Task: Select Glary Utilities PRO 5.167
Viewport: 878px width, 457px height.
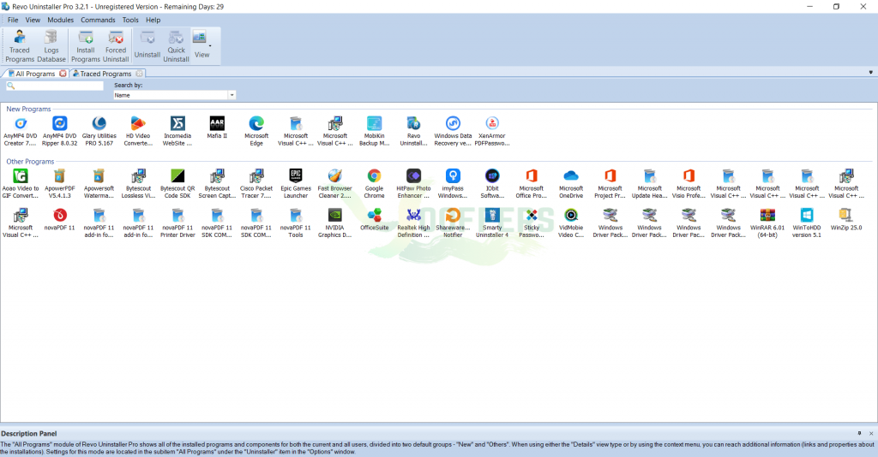Action: coord(99,131)
